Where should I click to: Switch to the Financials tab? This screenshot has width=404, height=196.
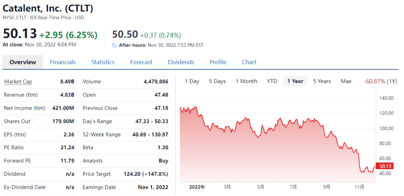(63, 62)
